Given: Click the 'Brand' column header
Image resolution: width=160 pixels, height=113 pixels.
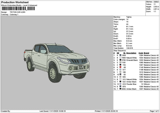Looking at the screenshot, I should 146,53.
